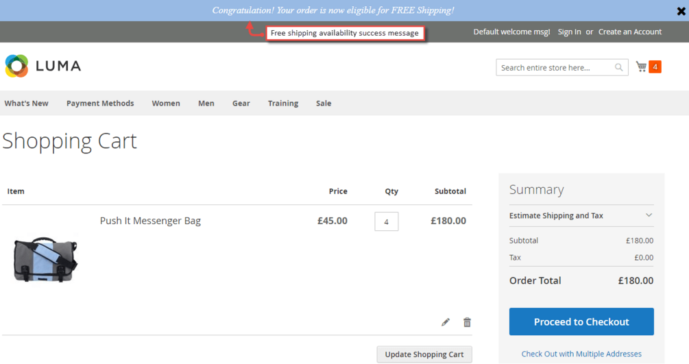Click the search magnifier icon
The image size is (689, 364).
618,67
